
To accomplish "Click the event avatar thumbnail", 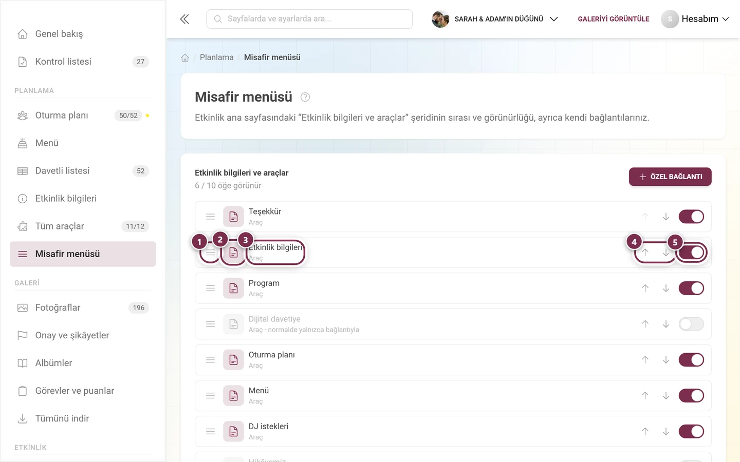I will (440, 19).
